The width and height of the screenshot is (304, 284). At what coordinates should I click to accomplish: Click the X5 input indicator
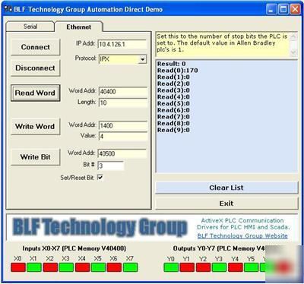coord(98,267)
